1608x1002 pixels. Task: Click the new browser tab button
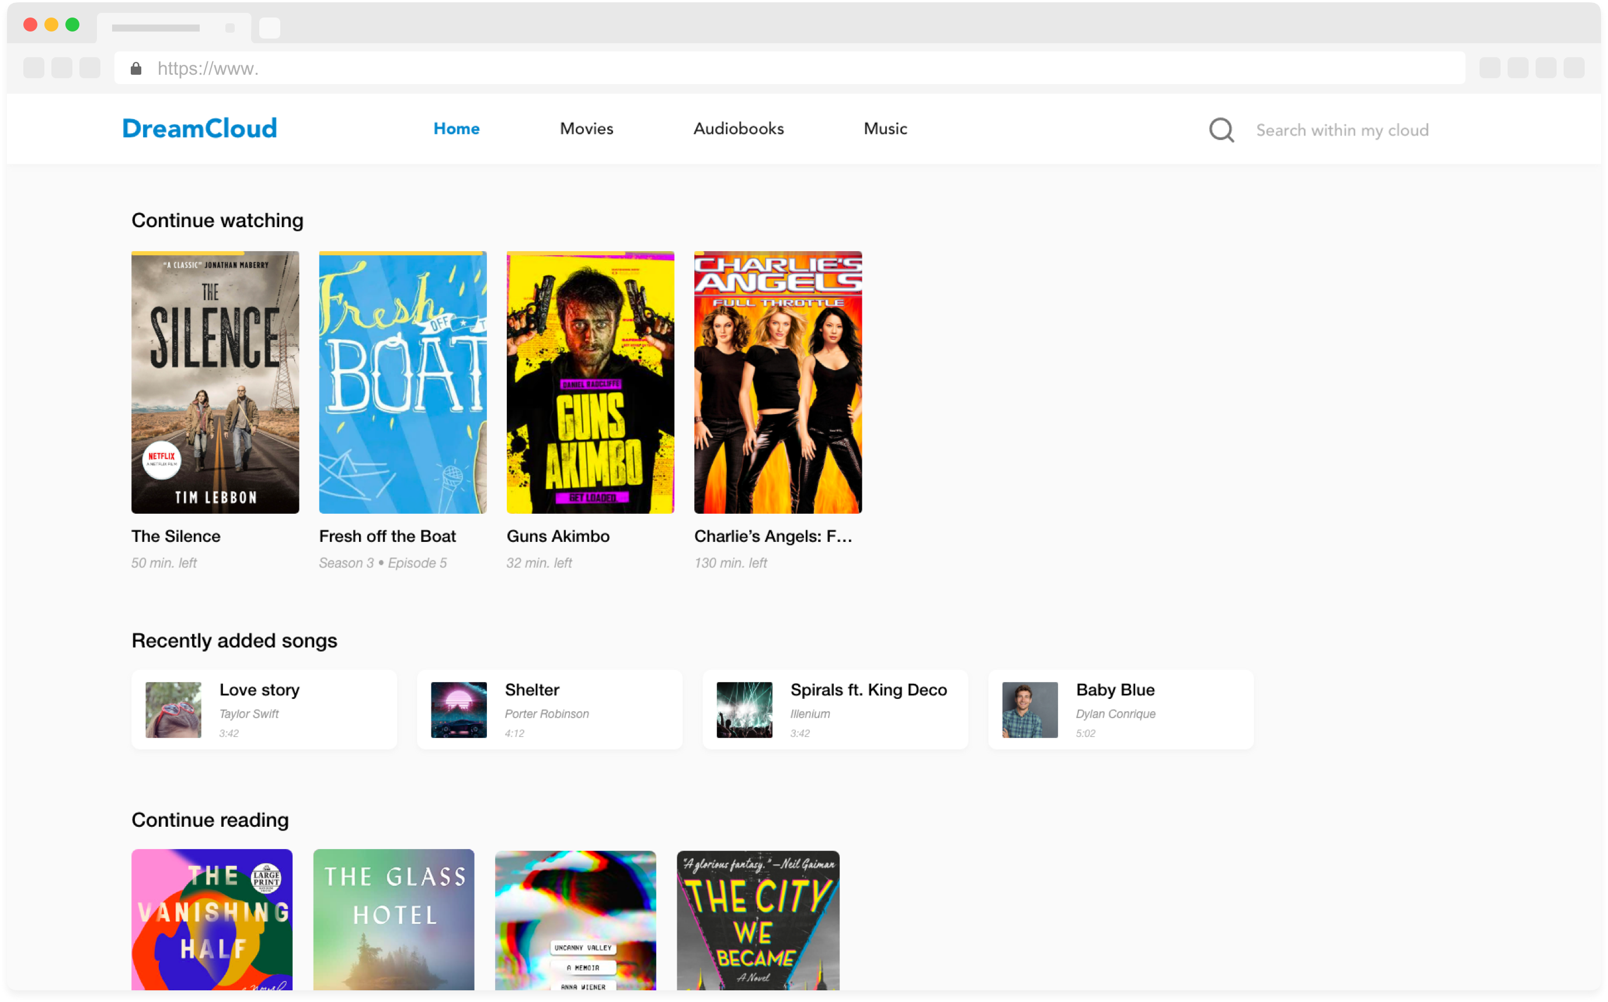(270, 28)
